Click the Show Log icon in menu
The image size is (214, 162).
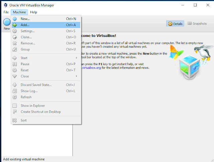click(15, 91)
